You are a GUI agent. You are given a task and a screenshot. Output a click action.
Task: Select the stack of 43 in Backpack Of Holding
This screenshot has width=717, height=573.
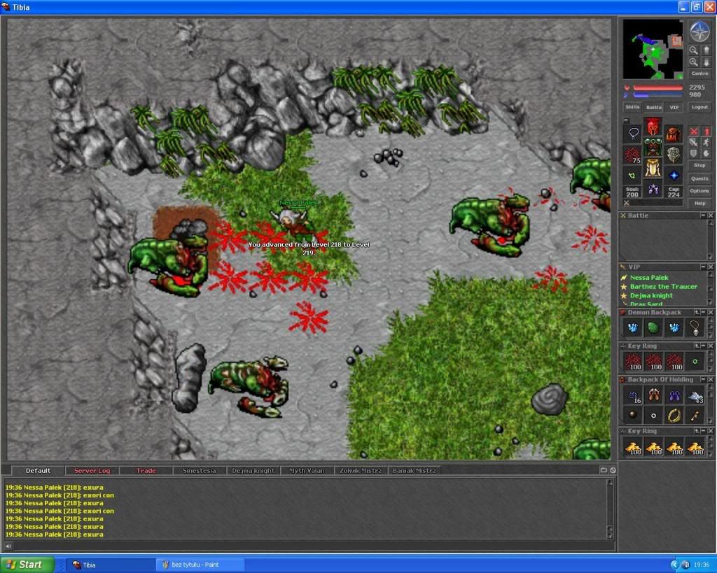click(x=695, y=395)
